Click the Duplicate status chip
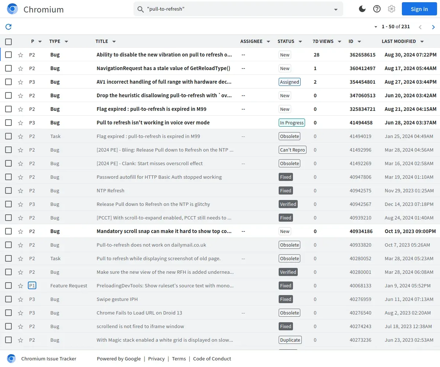This screenshot has width=440, height=367. [290, 340]
